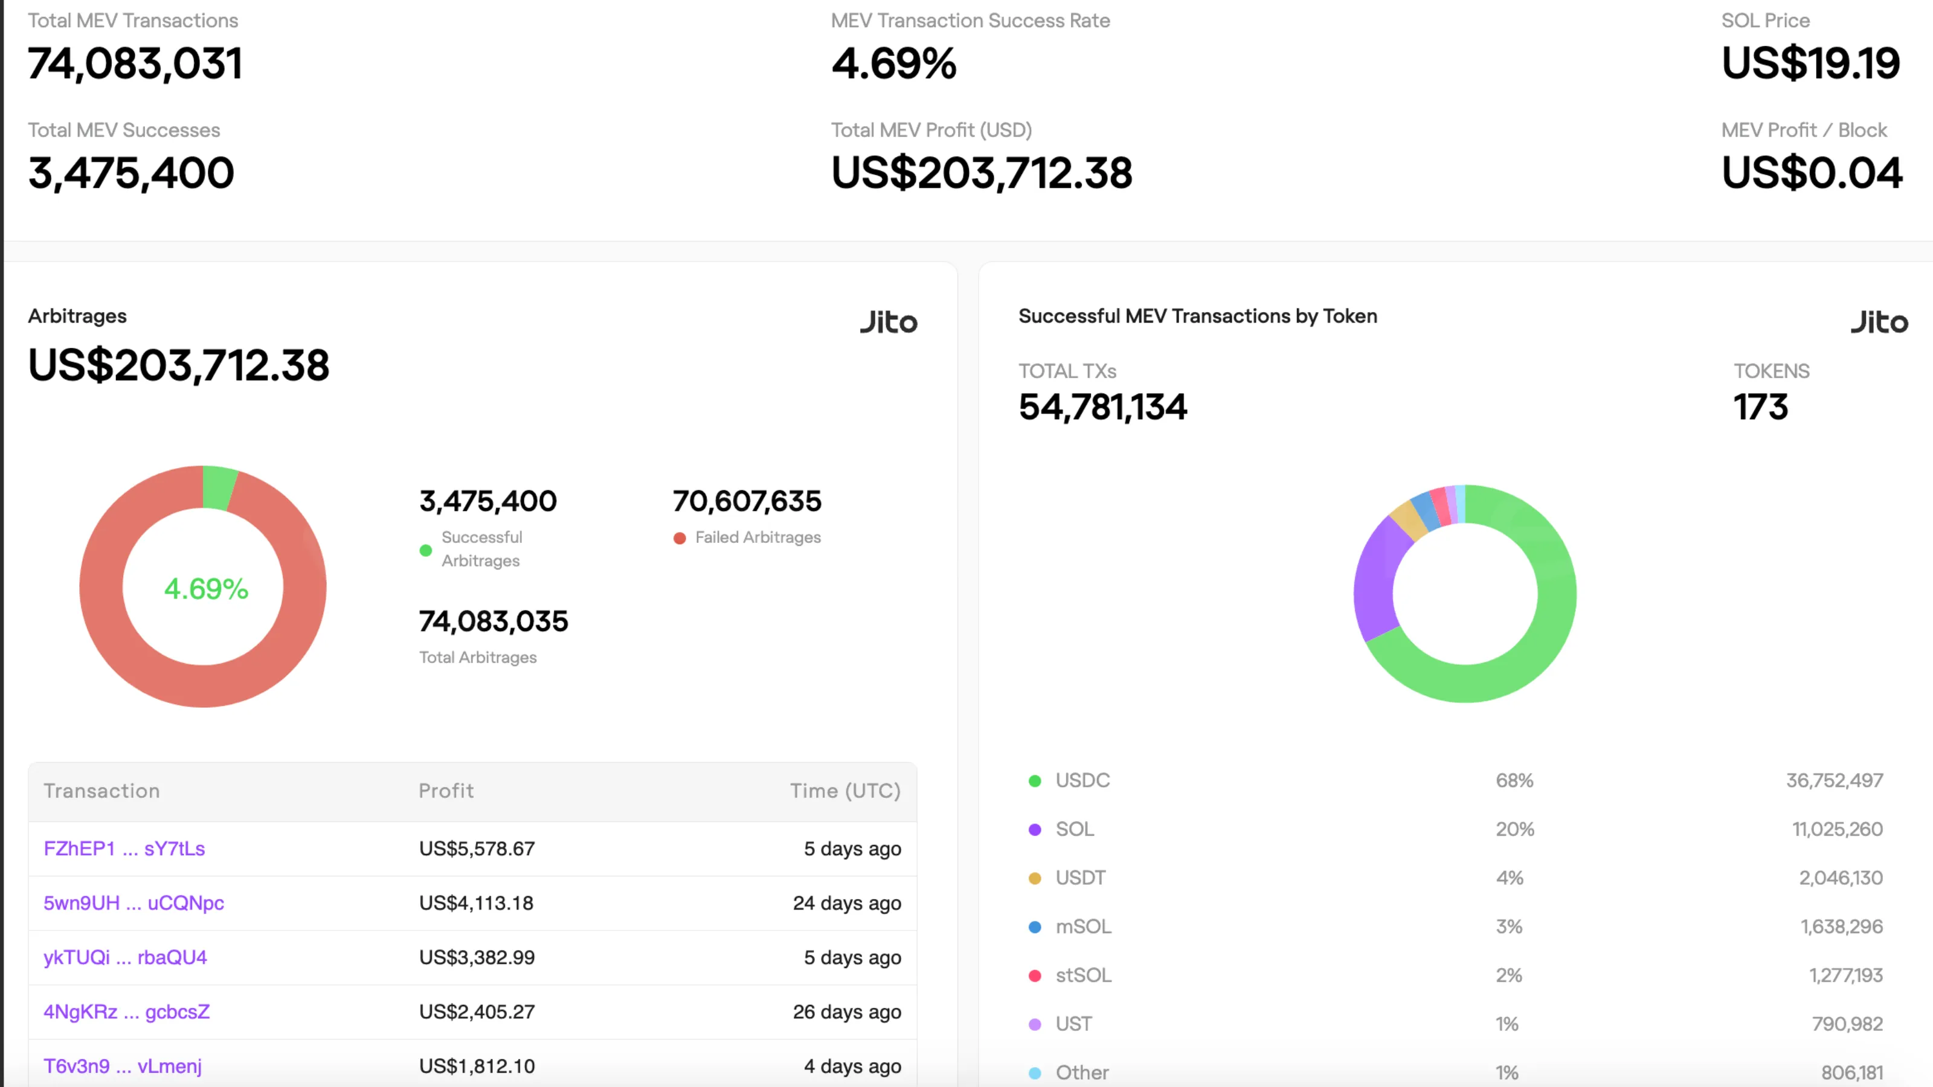Image resolution: width=1933 pixels, height=1087 pixels.
Task: Click stSOL count 1,277,193
Action: click(x=1846, y=975)
